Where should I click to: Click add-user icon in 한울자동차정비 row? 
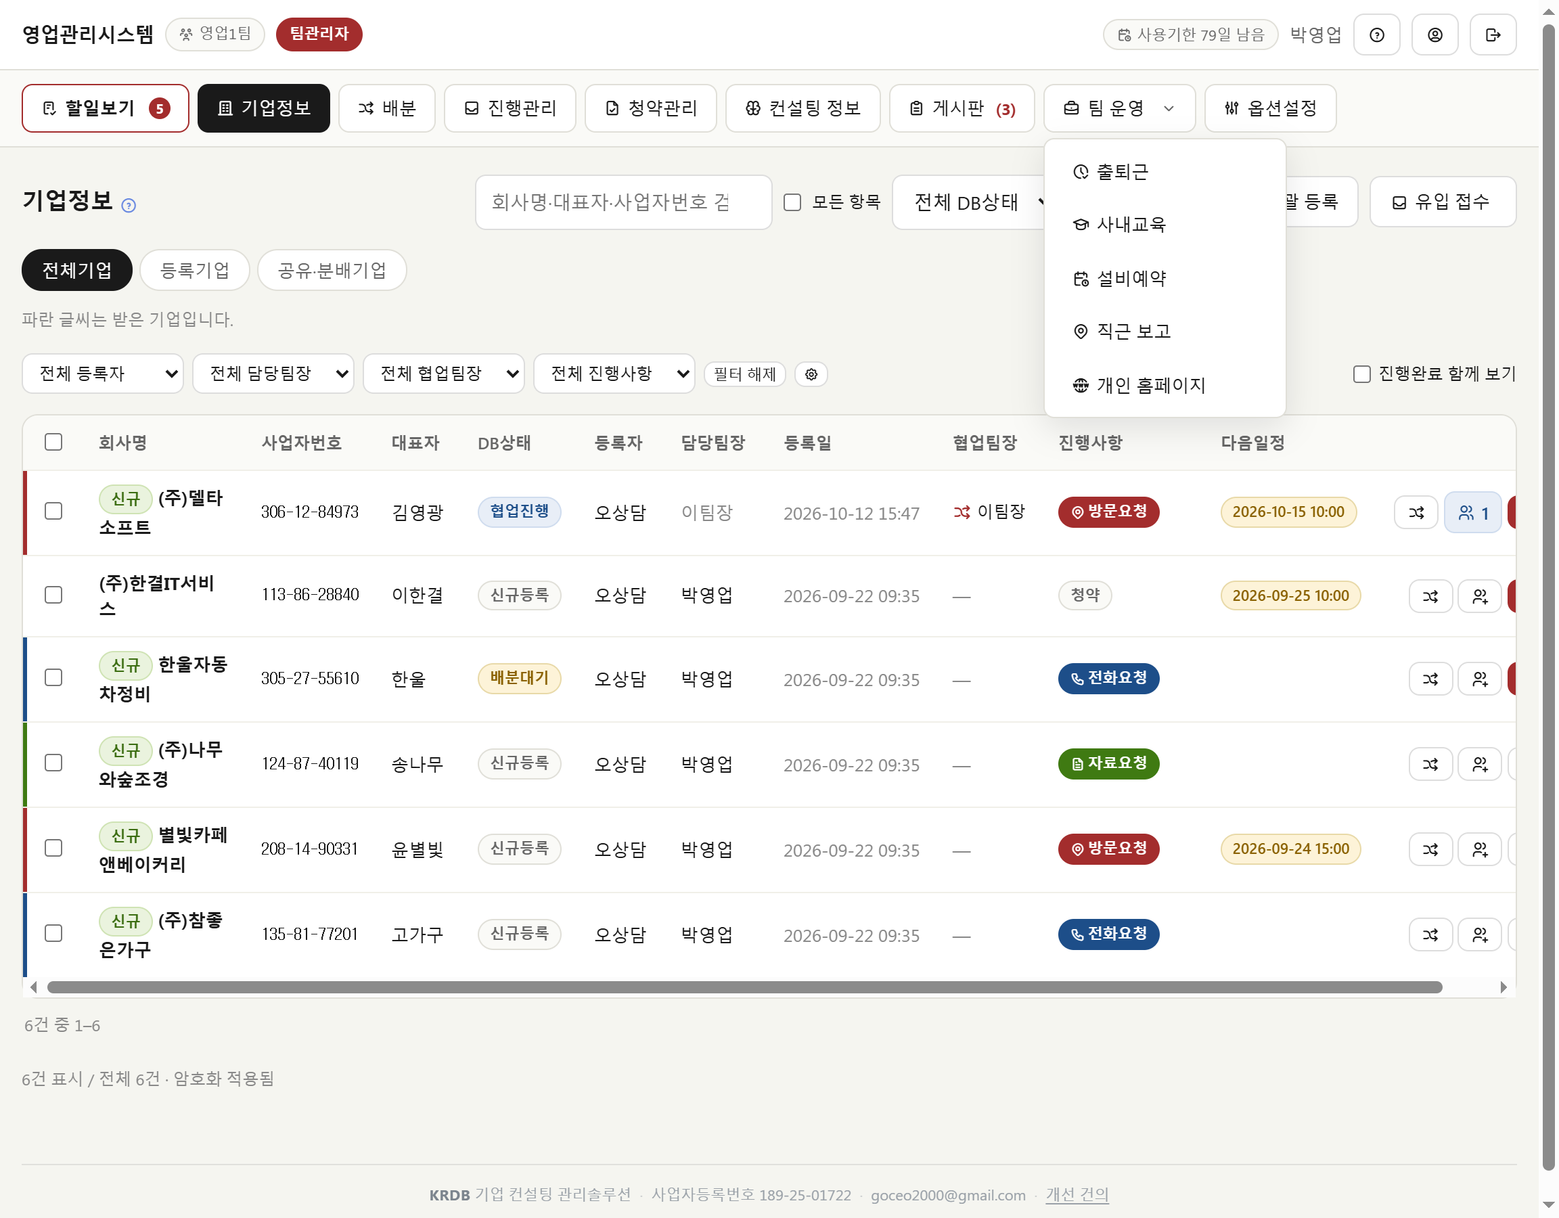point(1480,679)
